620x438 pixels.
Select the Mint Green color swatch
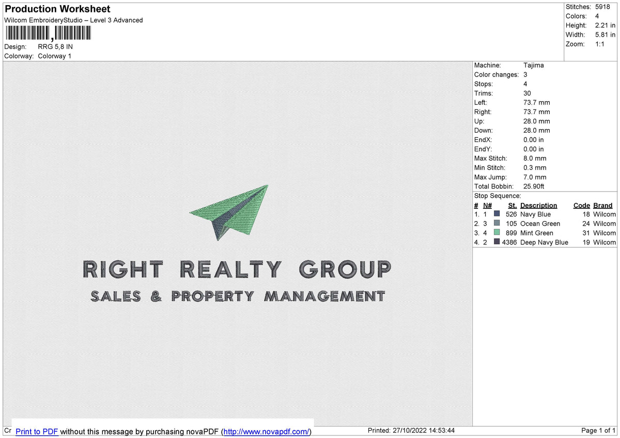[497, 232]
